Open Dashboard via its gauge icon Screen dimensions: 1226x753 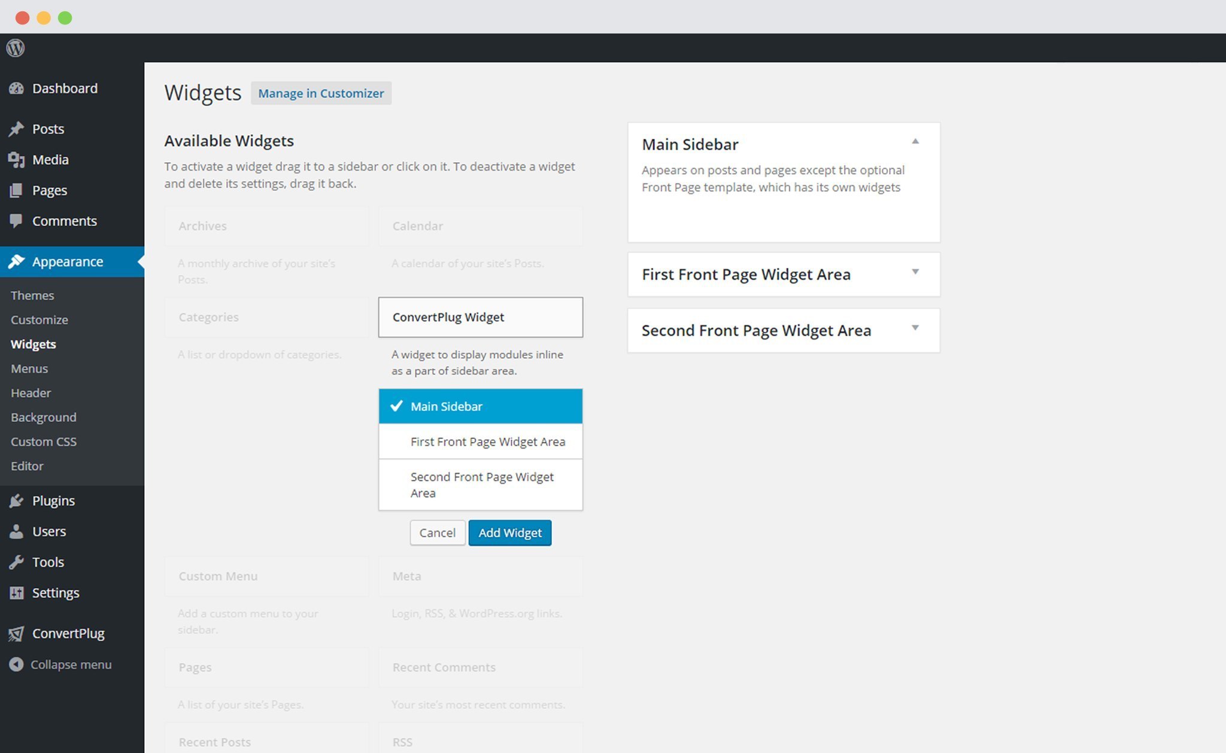(x=16, y=89)
